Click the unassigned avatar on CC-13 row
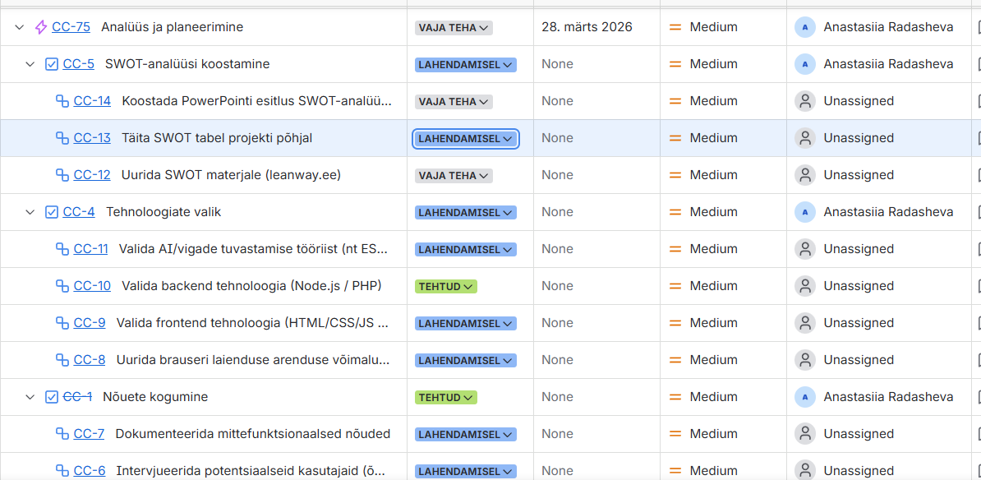Screen dimensions: 981x480 coord(804,138)
